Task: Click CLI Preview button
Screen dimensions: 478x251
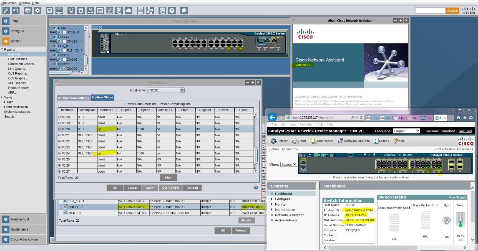Action: (x=170, y=188)
